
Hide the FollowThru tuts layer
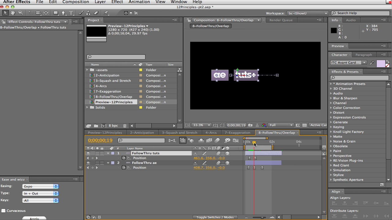(x=88, y=153)
